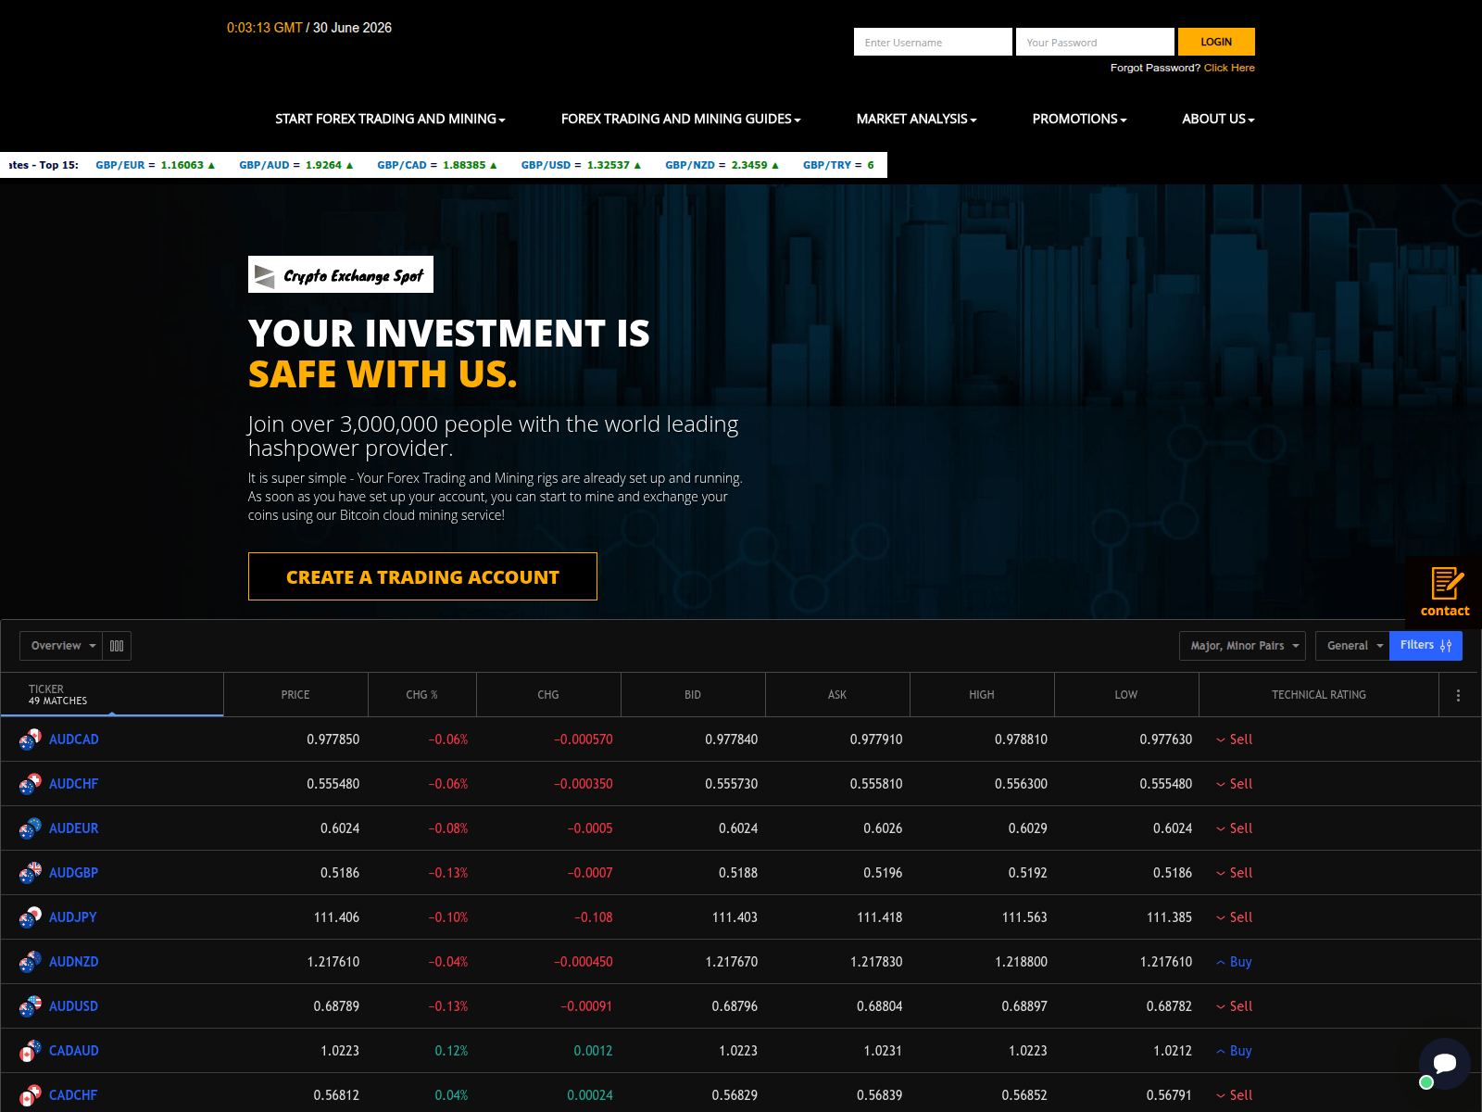Click the CADAUD flag icon
The image size is (1482, 1112).
(x=31, y=1051)
